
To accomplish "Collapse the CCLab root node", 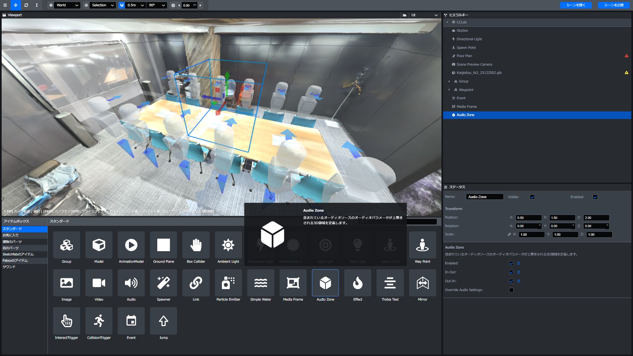I will click(447, 22).
